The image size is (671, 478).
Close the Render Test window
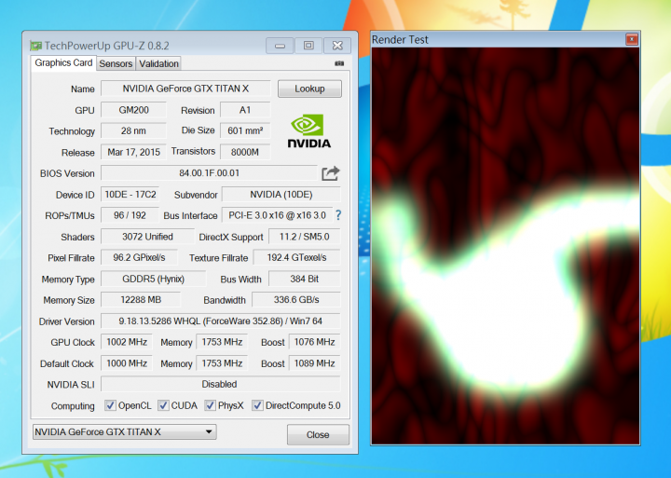click(x=632, y=39)
